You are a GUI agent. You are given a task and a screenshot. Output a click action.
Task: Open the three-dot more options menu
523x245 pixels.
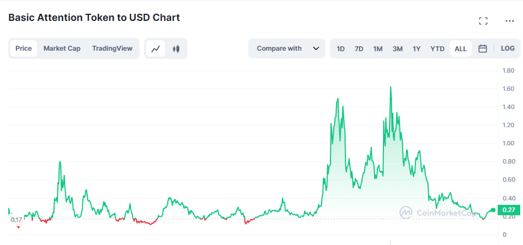coord(509,21)
